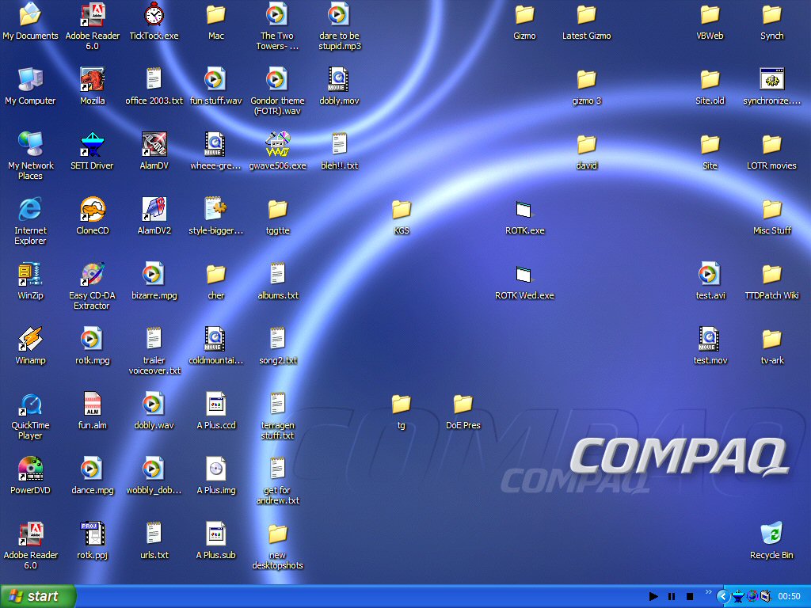
Task: Click the system clock showing 00:50
Action: pos(789,596)
